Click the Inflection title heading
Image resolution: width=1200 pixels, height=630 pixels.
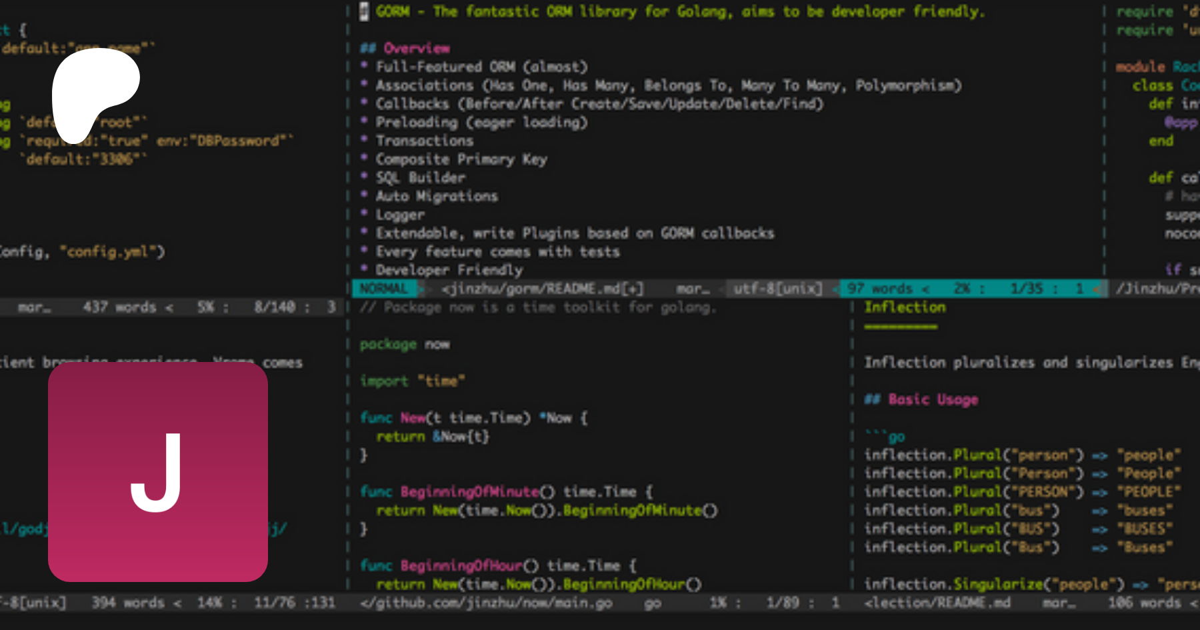(905, 307)
